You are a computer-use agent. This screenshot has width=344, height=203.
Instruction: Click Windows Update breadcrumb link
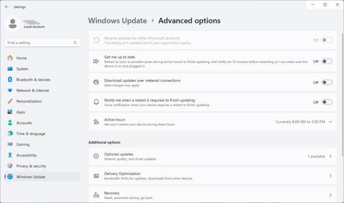pos(117,21)
